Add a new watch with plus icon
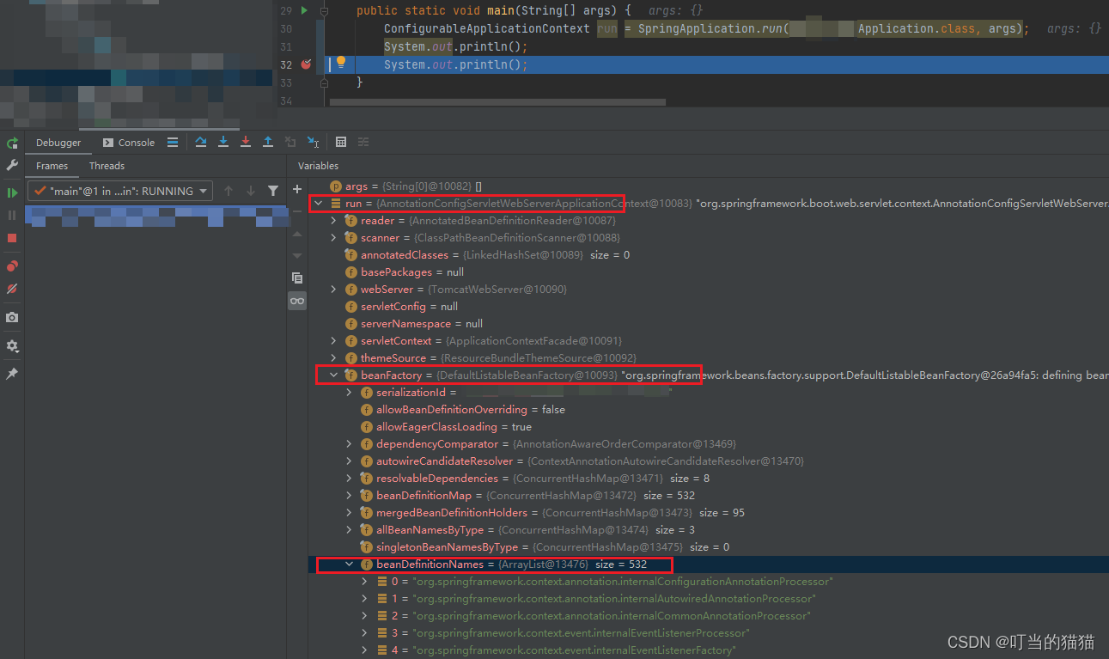1109x659 pixels. point(297,189)
